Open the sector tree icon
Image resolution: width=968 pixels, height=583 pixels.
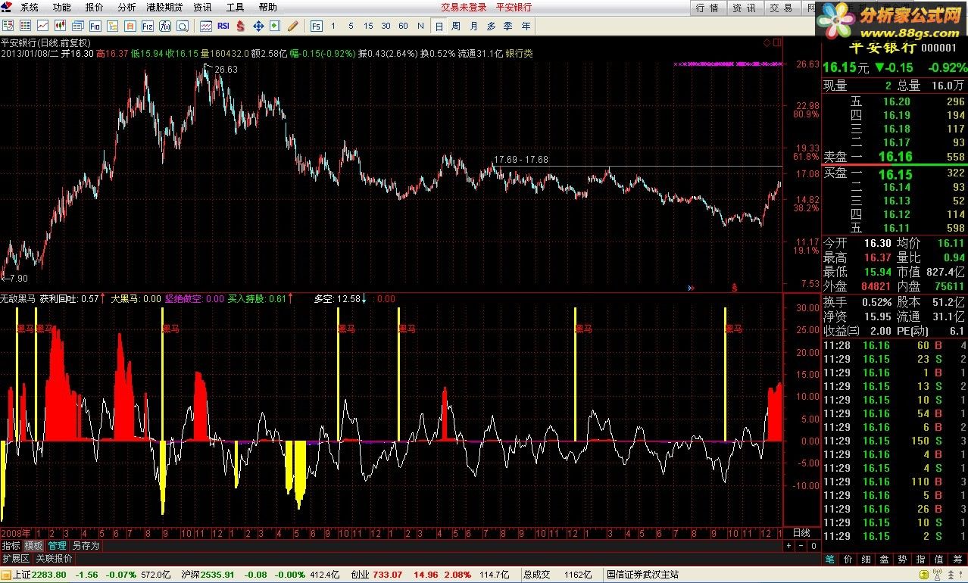click(113, 26)
